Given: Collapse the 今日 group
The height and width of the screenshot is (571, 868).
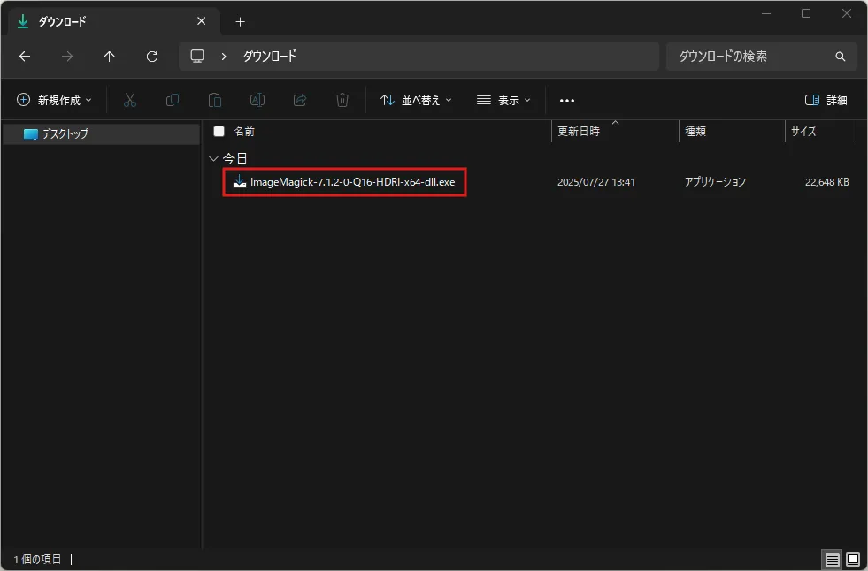Looking at the screenshot, I should [213, 158].
